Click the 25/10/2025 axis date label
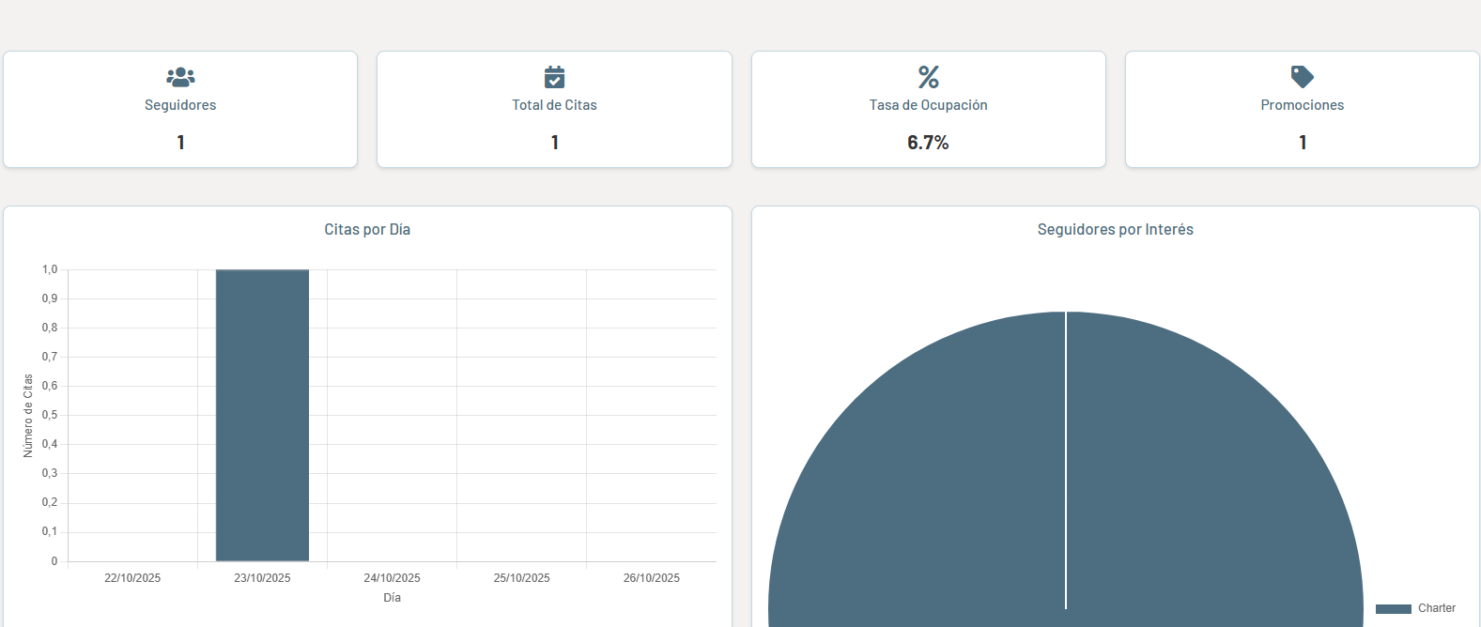This screenshot has width=1481, height=627. tap(522, 578)
